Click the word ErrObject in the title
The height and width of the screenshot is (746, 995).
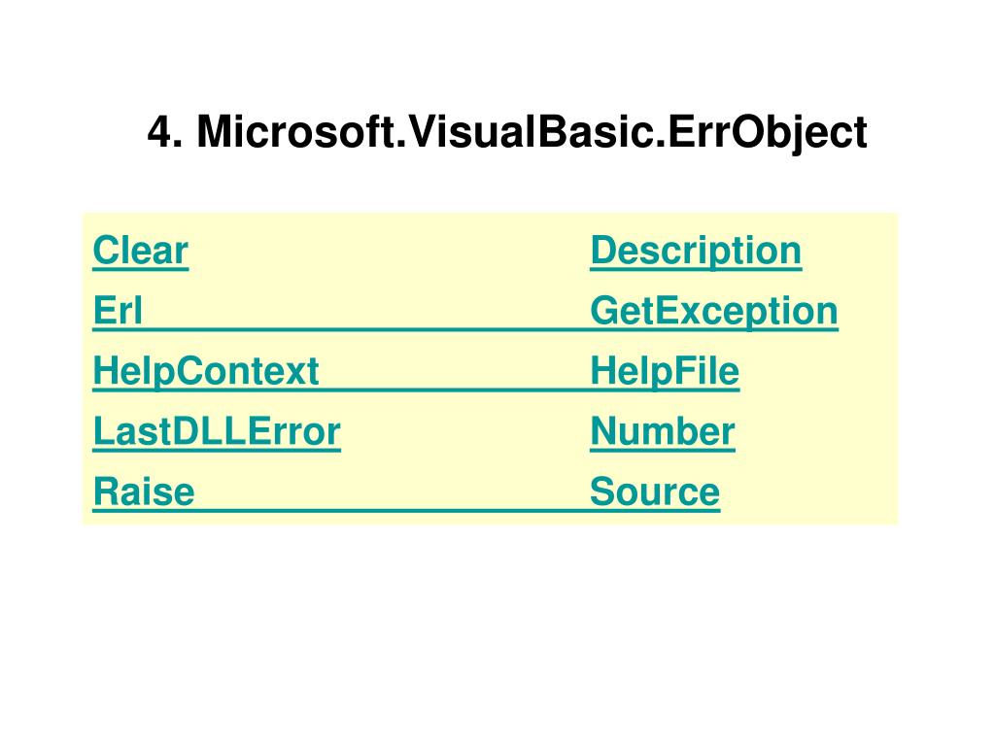click(768, 133)
